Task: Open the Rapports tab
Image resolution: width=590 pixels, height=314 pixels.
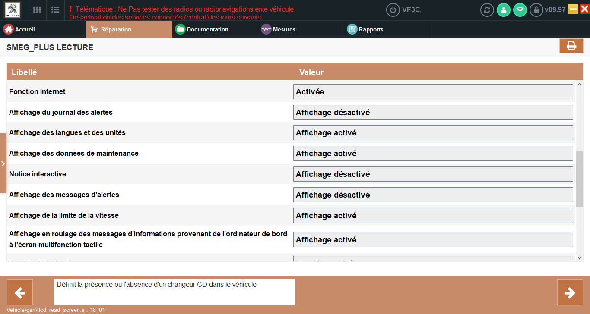Action: click(x=387, y=29)
